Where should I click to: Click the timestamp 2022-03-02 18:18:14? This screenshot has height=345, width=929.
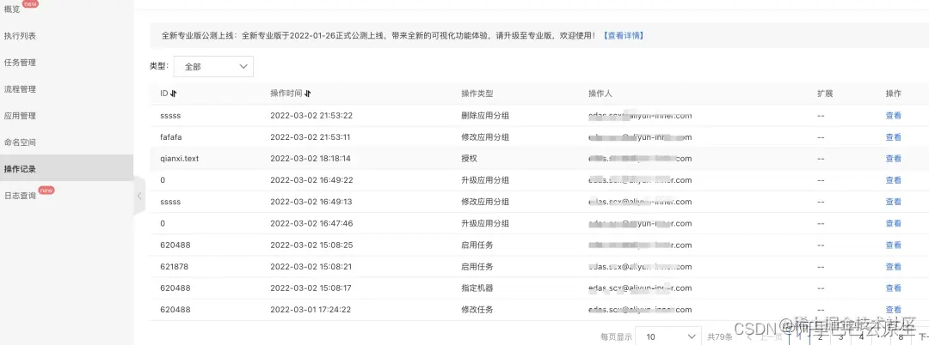pyautogui.click(x=311, y=158)
